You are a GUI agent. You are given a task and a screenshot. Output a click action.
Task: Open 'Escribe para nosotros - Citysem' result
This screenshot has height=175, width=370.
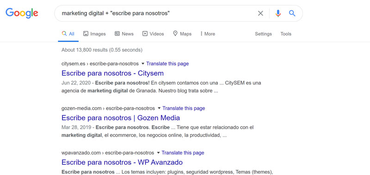point(112,73)
